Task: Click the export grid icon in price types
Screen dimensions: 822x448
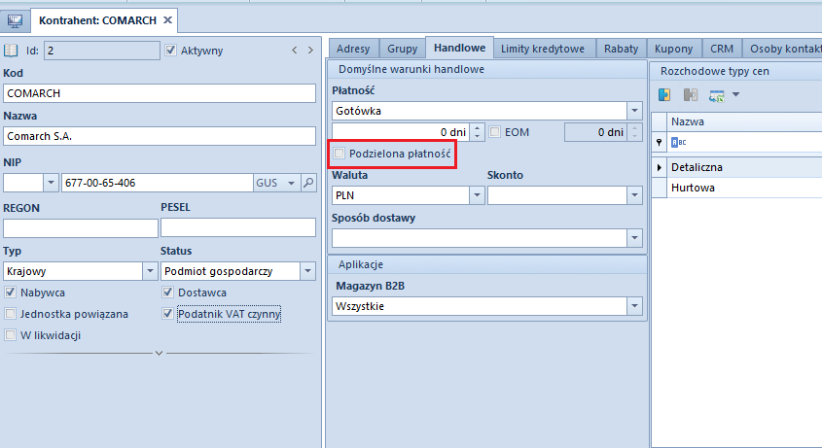Action: point(717,95)
